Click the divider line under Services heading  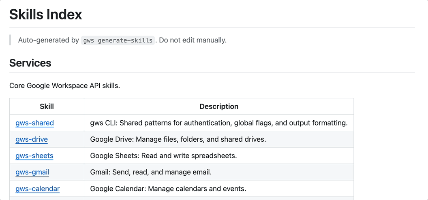(212, 73)
